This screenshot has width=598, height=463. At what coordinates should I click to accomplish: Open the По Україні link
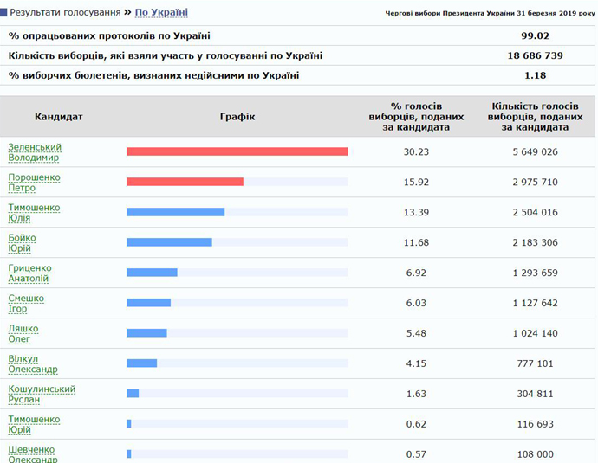[160, 13]
